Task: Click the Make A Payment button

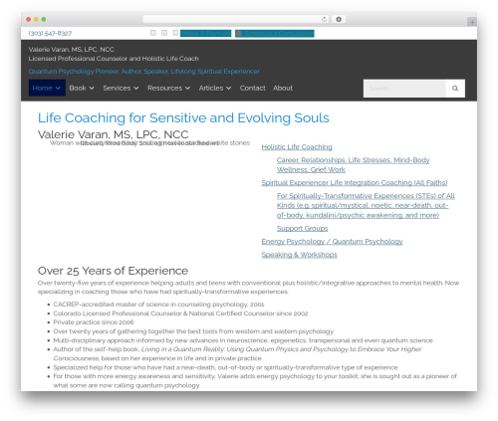Action: (206, 33)
